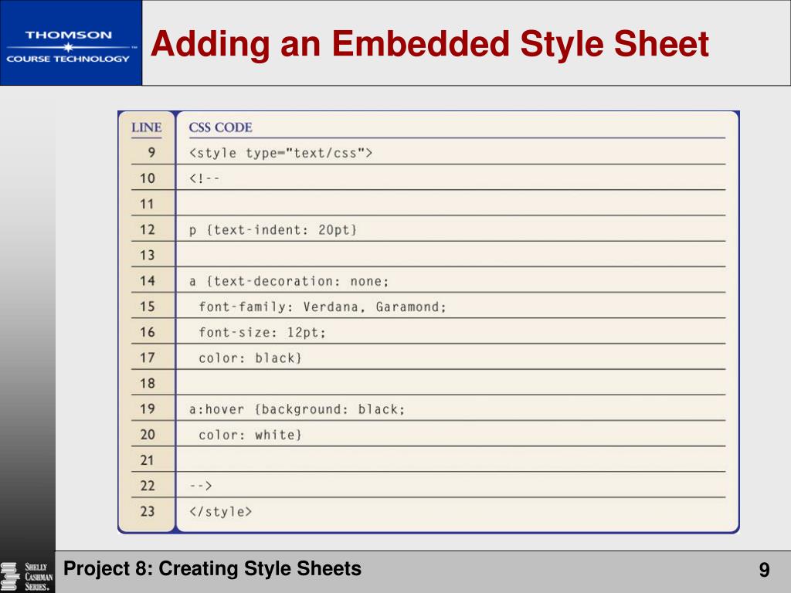The height and width of the screenshot is (593, 791).
Task: Select the 'font-family: Verdana, Garamond;' line
Action: coord(323,307)
